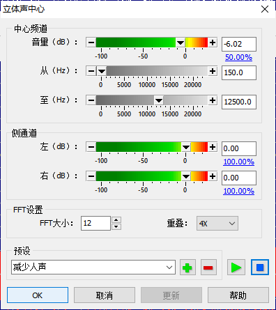This screenshot has width=276, height=310.
Task: Increase 右 (dB) side channel with plus
Action: (x=213, y=176)
